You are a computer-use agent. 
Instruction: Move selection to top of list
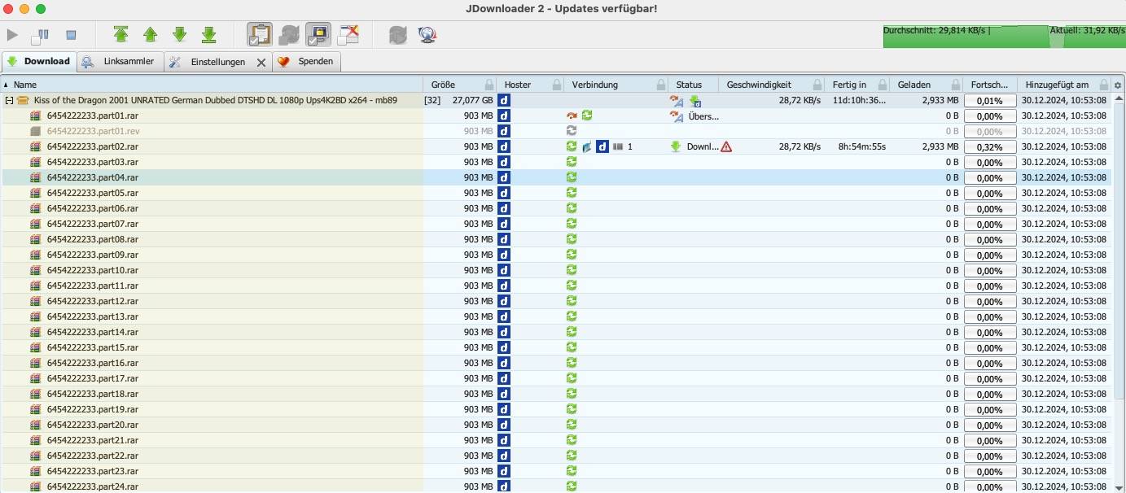click(121, 34)
